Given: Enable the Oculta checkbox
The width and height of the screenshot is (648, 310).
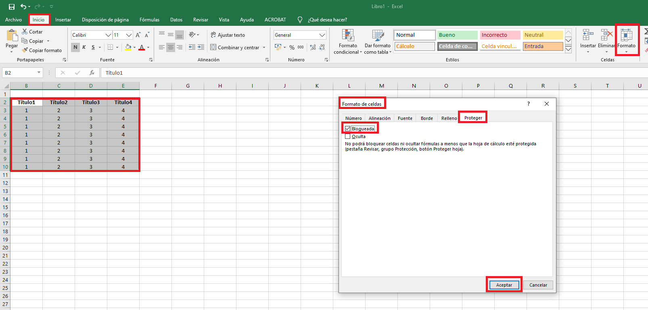Looking at the screenshot, I should point(348,136).
